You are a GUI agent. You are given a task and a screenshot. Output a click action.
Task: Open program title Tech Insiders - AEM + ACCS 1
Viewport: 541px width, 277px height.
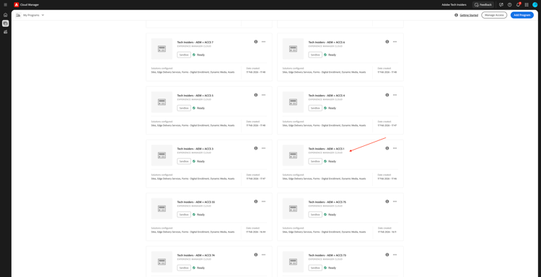[326, 149]
